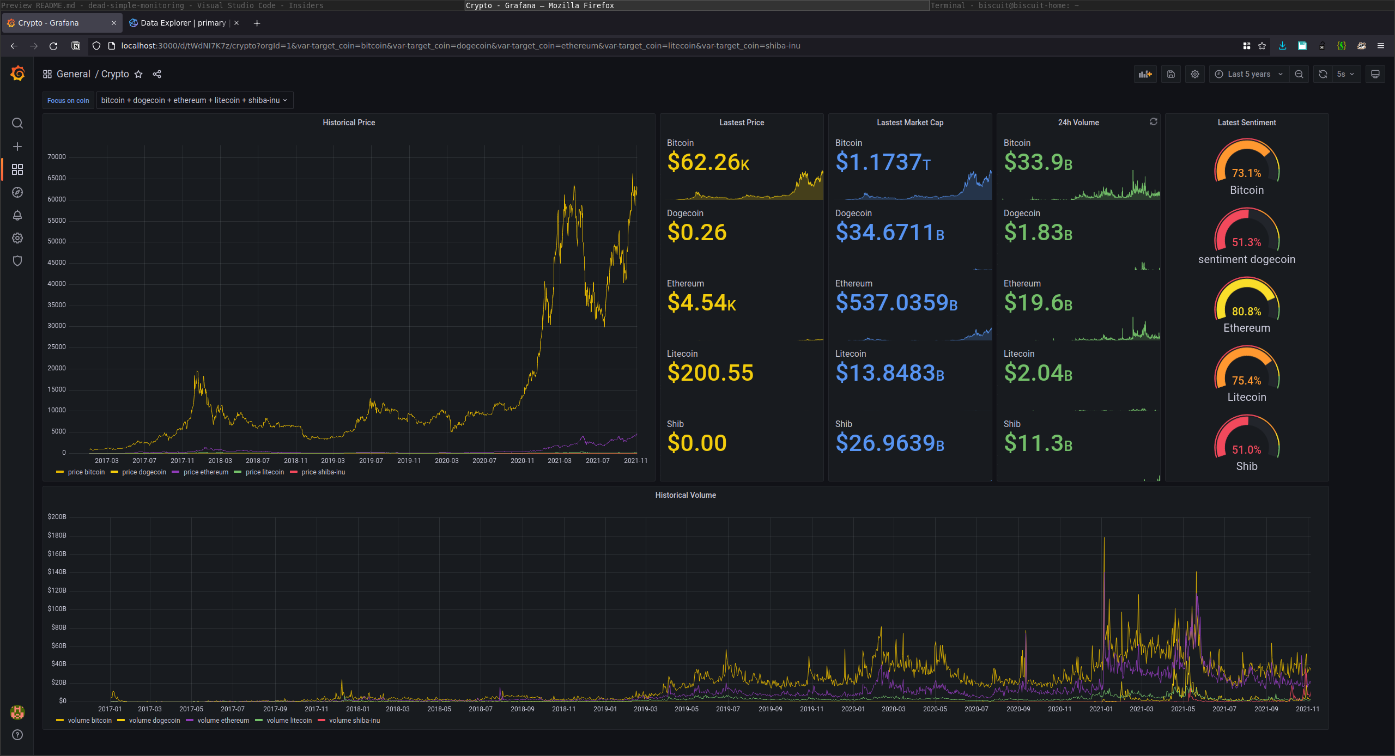1395x756 pixels.
Task: Toggle the price bitcoin legend series
Action: (86, 472)
